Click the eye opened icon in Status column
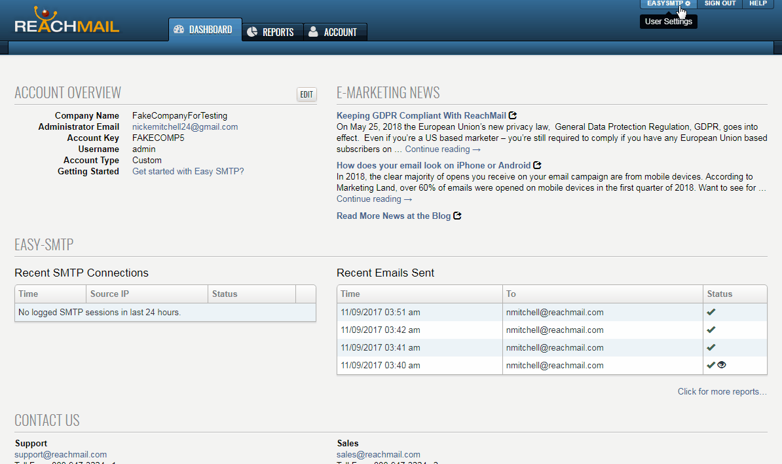Viewport: 782px width, 464px height. [x=722, y=365]
